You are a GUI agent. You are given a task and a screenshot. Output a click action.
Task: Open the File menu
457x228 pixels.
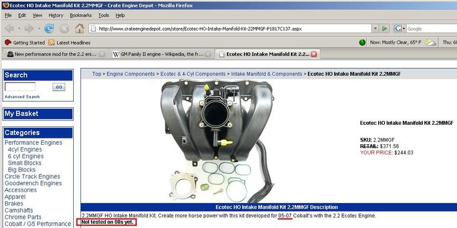tap(8, 15)
